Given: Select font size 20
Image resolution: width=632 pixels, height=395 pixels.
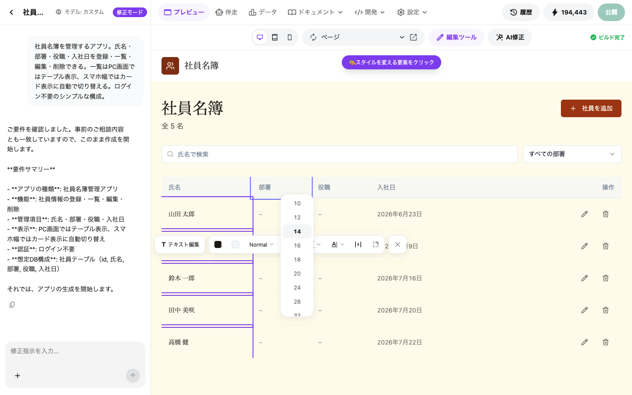Looking at the screenshot, I should [x=297, y=273].
